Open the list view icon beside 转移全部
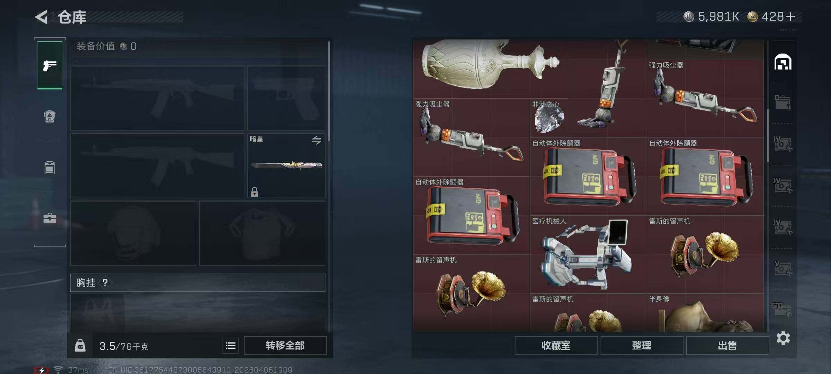 231,346
